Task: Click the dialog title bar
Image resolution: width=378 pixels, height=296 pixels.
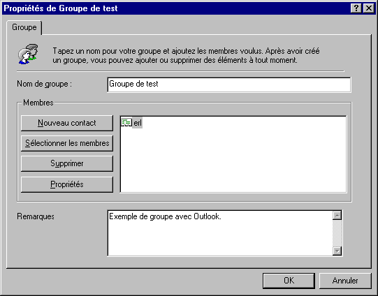Action: click(176, 8)
